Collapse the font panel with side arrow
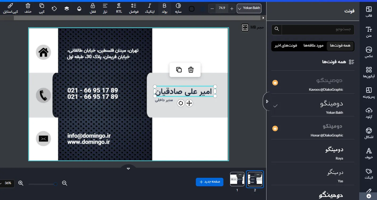This screenshot has height=200, width=377. (267, 101)
